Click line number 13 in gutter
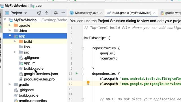Image resolution: width=181 pixels, height=102 pixels. (x=71, y=89)
